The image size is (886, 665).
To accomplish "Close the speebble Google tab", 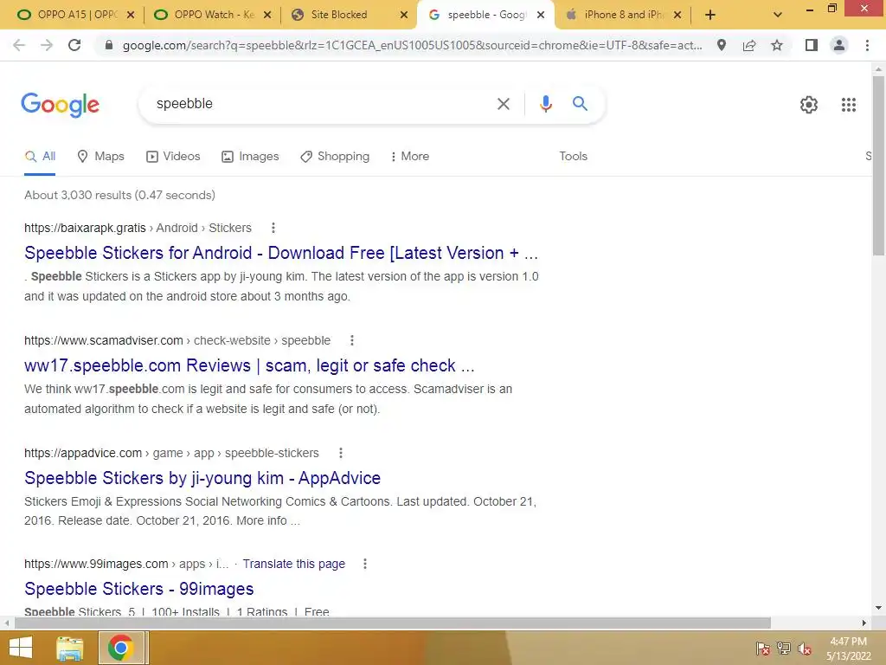I will 541,16.
